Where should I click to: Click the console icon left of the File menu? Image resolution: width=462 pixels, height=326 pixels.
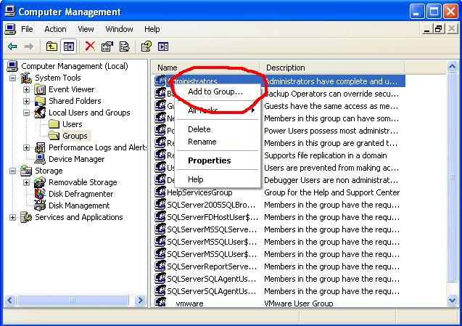tap(10, 29)
